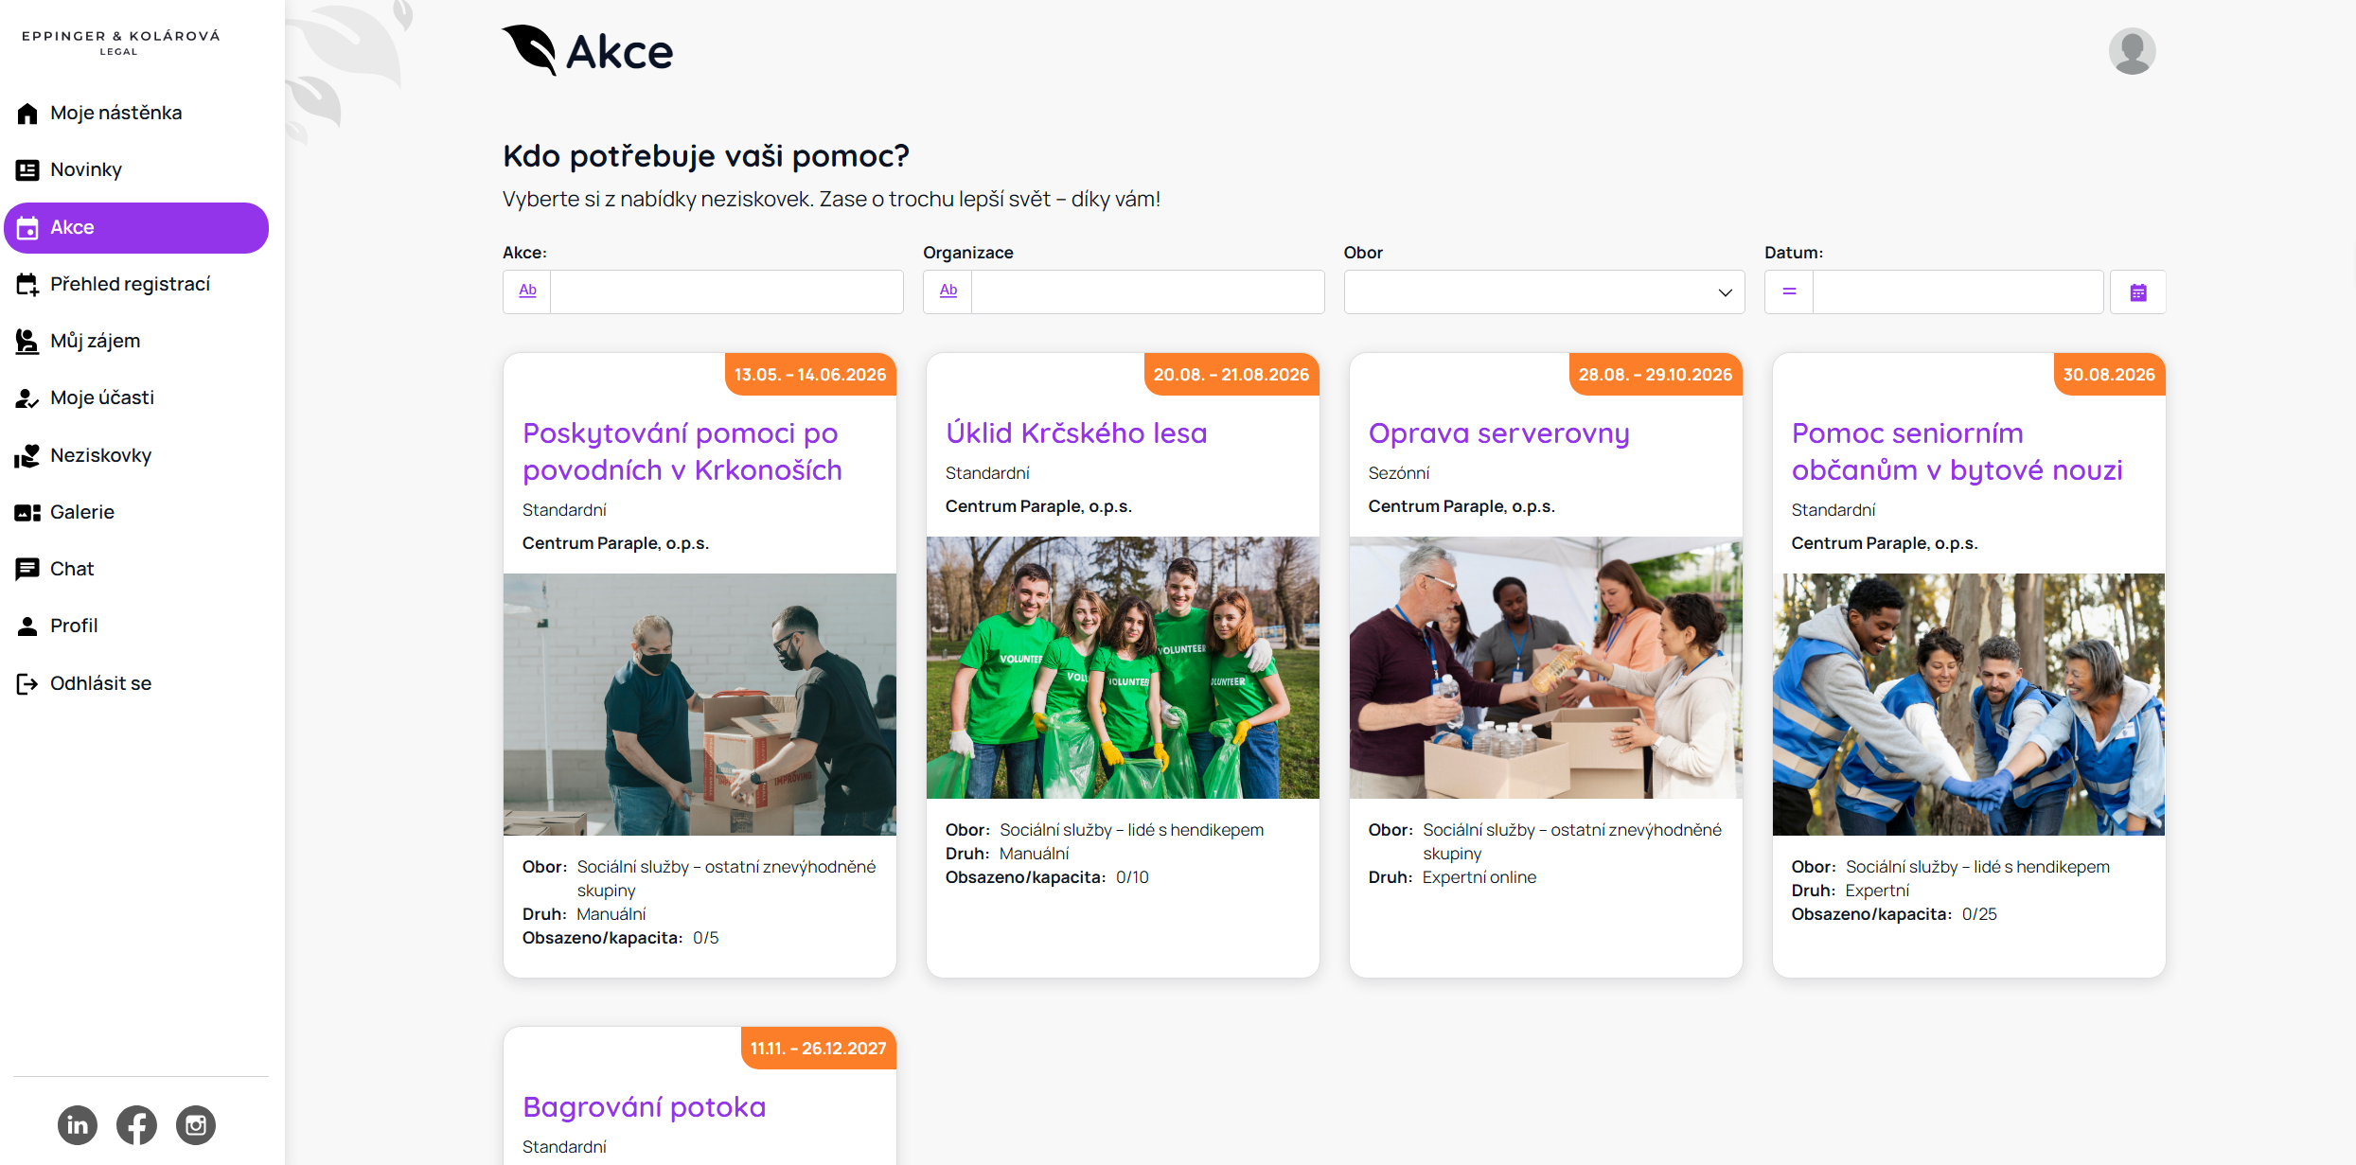This screenshot has width=2356, height=1165.
Task: Open Přehled registrací menu item
Action: click(x=130, y=284)
